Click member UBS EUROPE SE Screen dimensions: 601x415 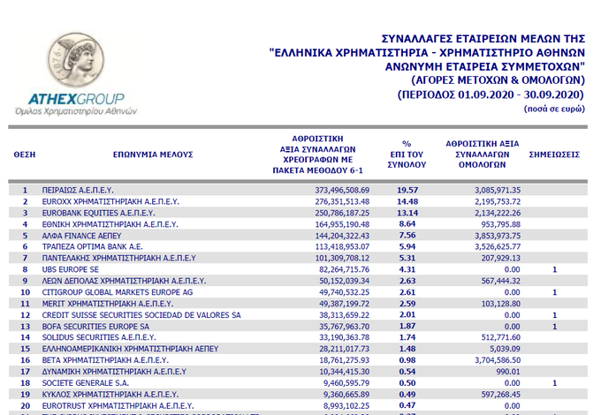[70, 269]
